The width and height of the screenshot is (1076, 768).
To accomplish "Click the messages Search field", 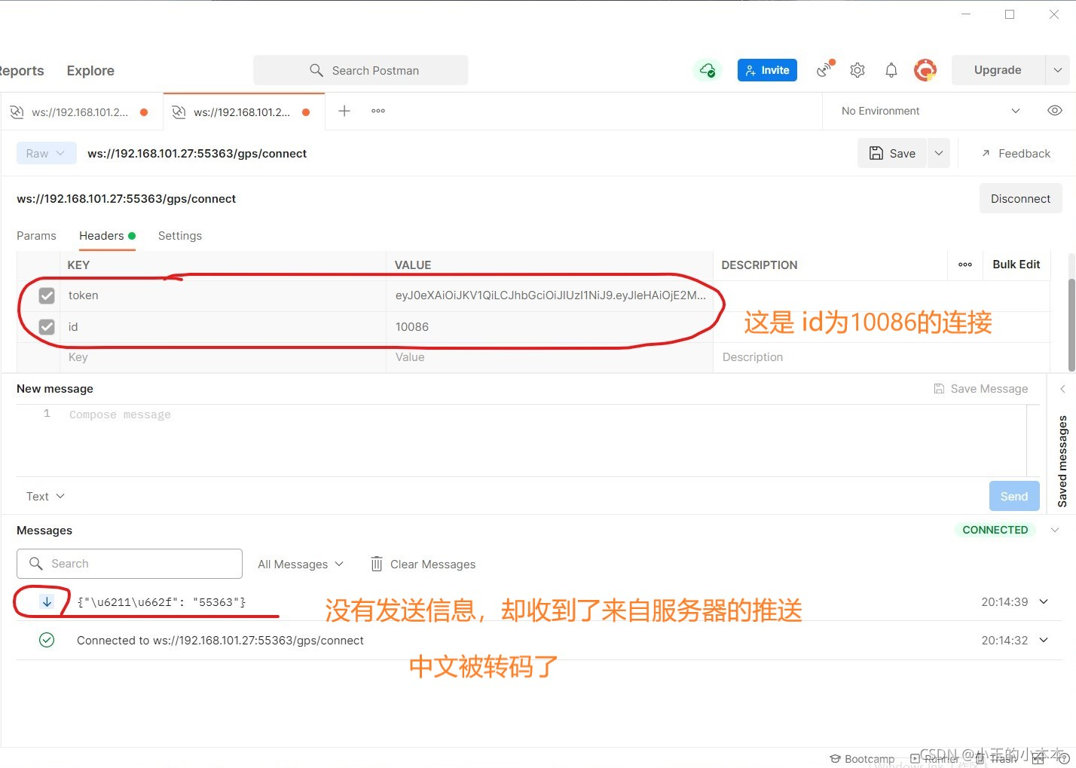I will (x=130, y=564).
